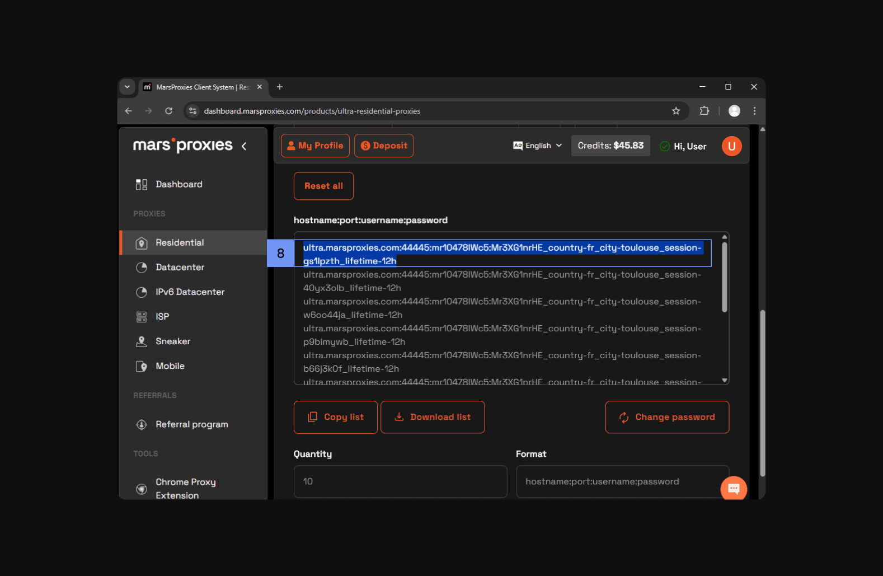
Task: Click the green verified check icon
Action: [x=665, y=146]
